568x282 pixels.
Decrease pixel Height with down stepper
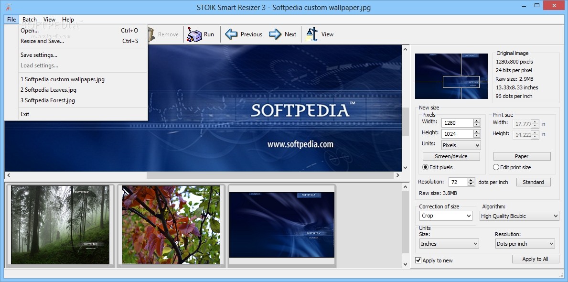477,136
